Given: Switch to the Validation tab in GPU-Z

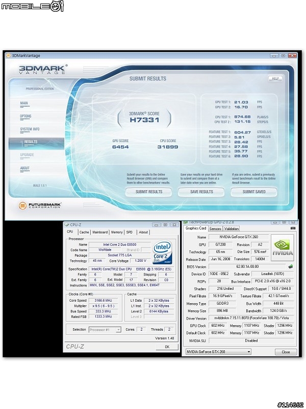Looking at the screenshot, I should 232,229.
